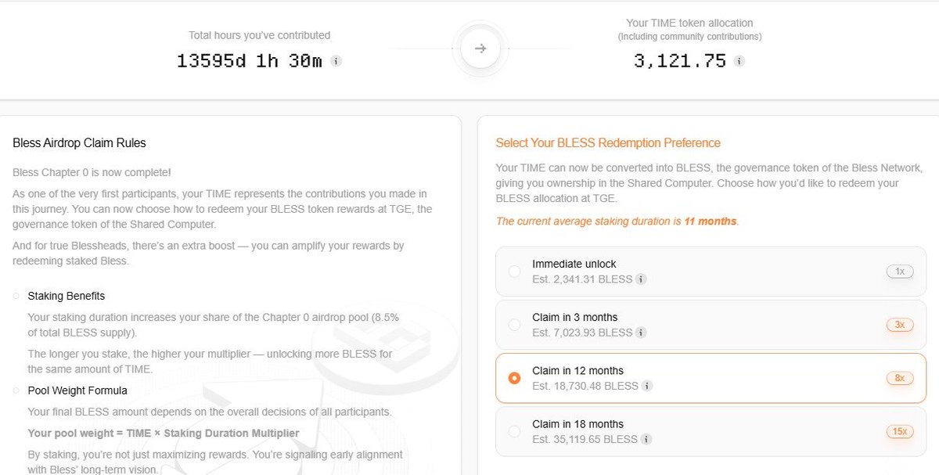Open info icon beside Est. 18,730.48 BLESS
Image resolution: width=939 pixels, height=475 pixels.
[647, 386]
